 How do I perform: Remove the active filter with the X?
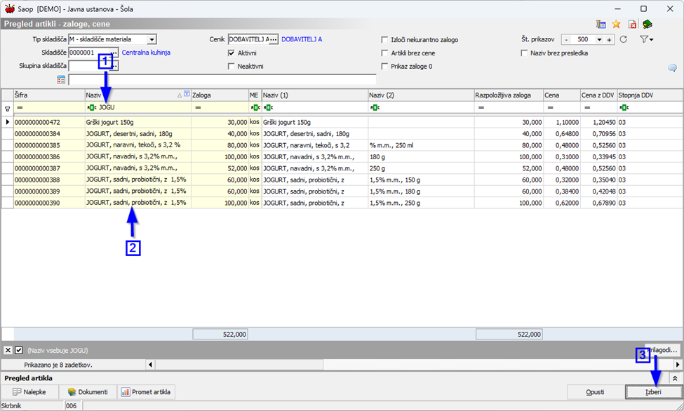(8, 351)
